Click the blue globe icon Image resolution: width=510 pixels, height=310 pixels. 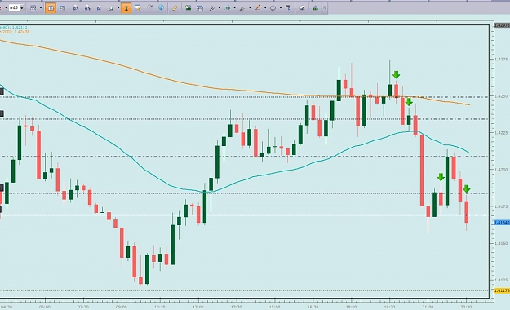pyautogui.click(x=162, y=7)
